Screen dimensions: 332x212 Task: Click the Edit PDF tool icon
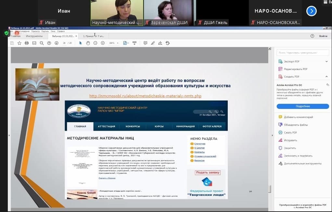[280, 69]
